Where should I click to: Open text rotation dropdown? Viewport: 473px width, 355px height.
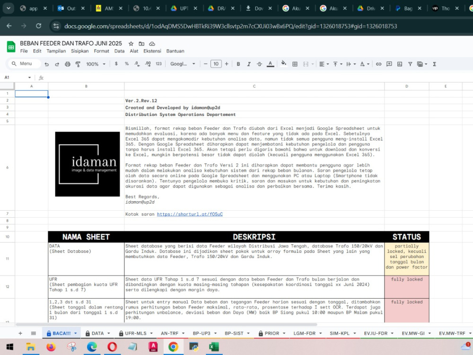click(x=364, y=64)
